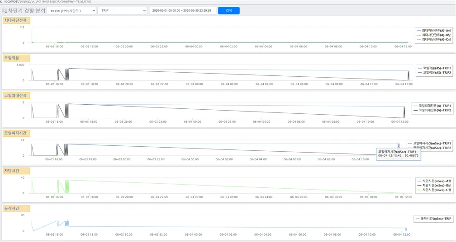Click 06-04 08:00 label on 코일최대전류 chart
The image size is (456, 242).
click(331, 122)
